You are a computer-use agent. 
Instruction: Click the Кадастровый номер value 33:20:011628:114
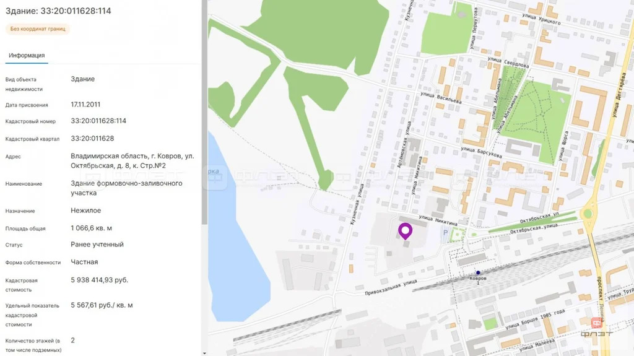(x=98, y=121)
